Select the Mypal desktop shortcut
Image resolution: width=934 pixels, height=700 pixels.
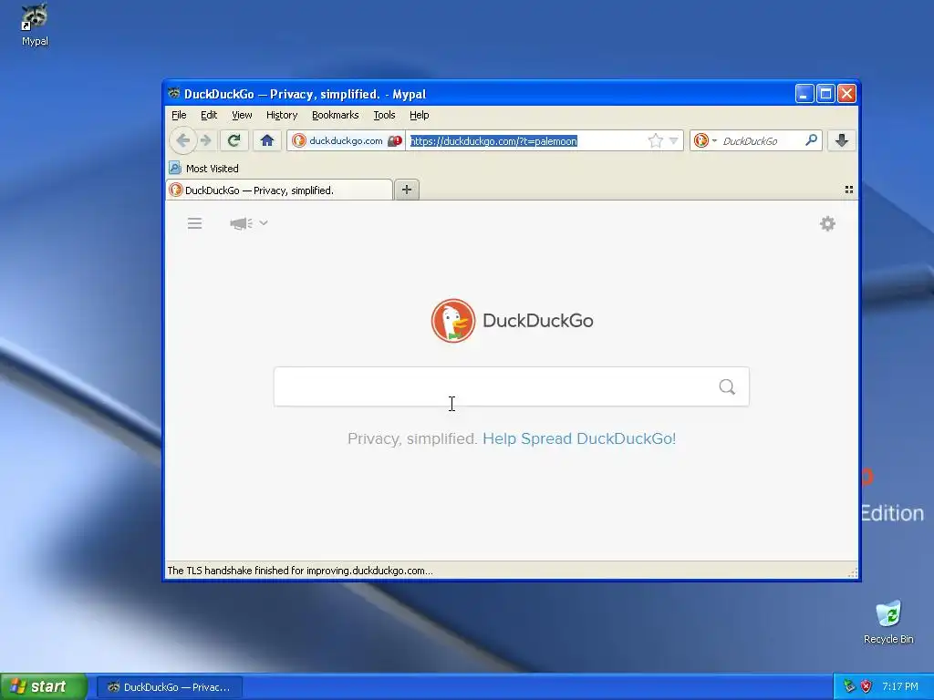pos(35,25)
